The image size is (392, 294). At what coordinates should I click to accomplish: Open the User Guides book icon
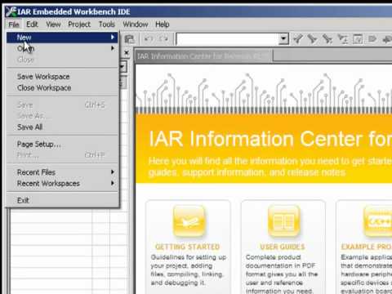click(x=283, y=221)
